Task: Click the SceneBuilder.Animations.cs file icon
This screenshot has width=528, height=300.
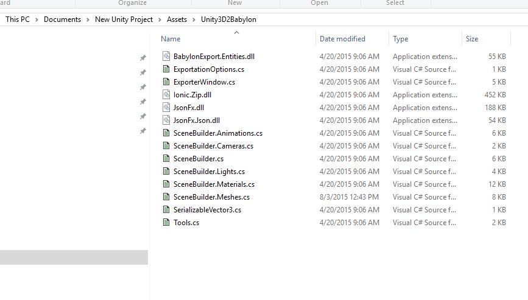Action: tap(166, 133)
